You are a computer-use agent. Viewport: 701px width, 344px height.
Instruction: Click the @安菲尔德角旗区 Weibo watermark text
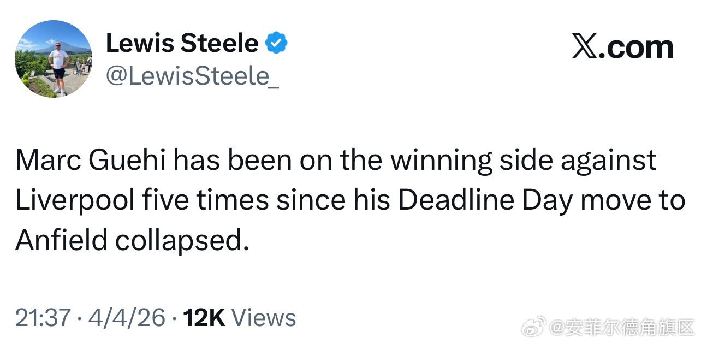(620, 328)
